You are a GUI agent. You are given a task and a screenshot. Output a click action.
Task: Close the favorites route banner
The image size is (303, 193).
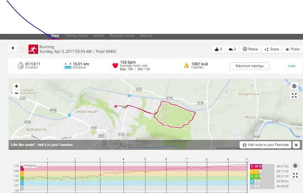[x=296, y=145]
